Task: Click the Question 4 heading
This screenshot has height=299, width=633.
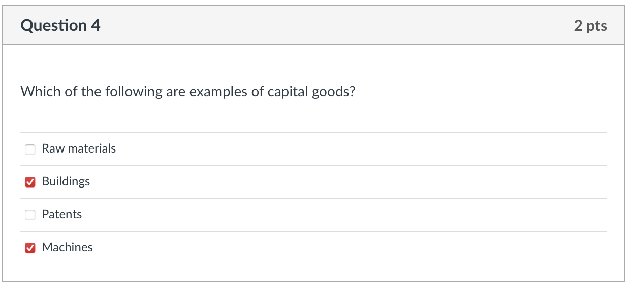Action: click(x=60, y=25)
